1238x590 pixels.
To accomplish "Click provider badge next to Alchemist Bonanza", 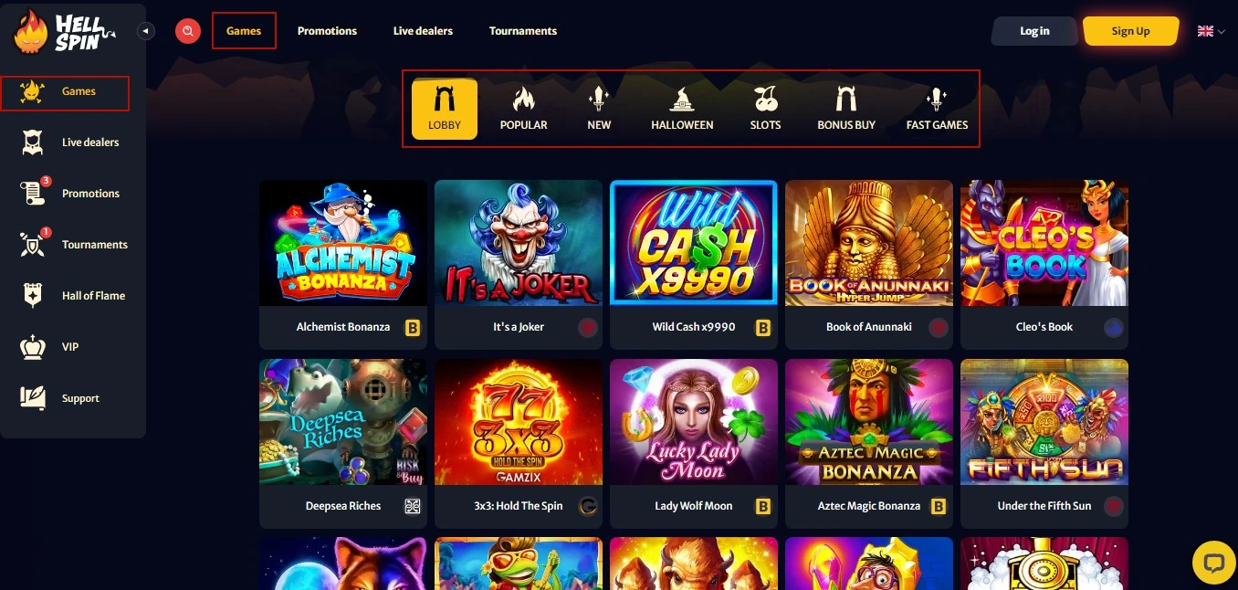I will (x=413, y=327).
